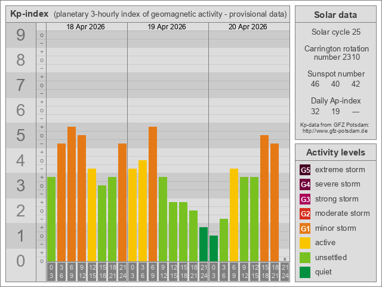Click the light green unsettled level swatch
Image resolution: width=382 pixels, height=287 pixels.
305,258
